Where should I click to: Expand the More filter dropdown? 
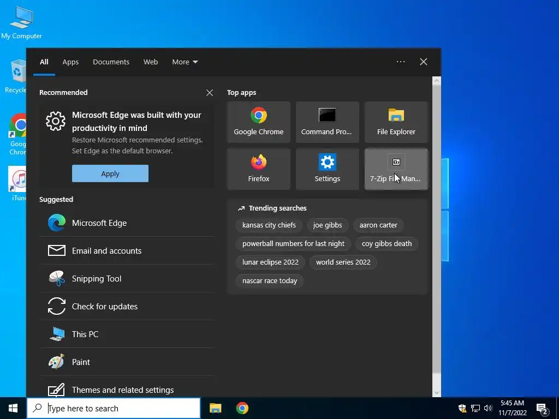(x=185, y=62)
